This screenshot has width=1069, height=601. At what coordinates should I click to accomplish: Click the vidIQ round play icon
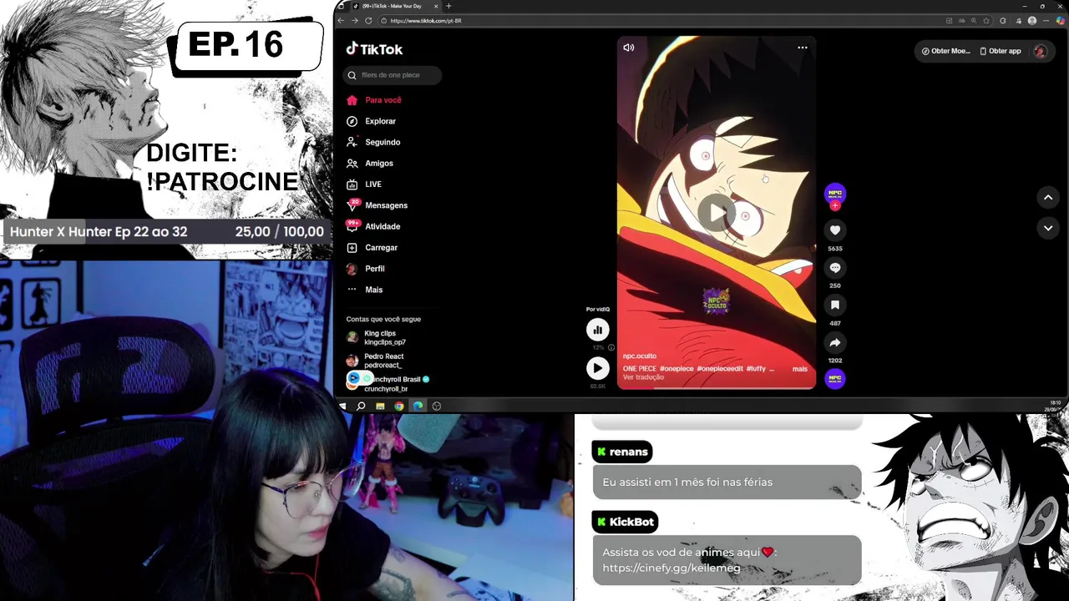tap(598, 368)
